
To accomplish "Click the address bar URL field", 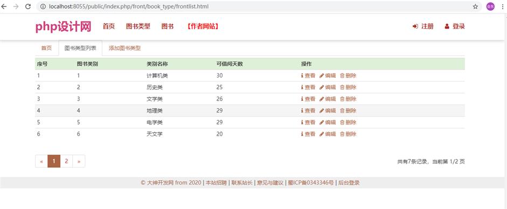I will [x=252, y=6].
